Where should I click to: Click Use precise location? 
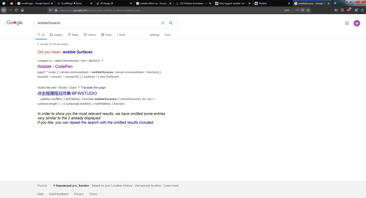coord(148,186)
